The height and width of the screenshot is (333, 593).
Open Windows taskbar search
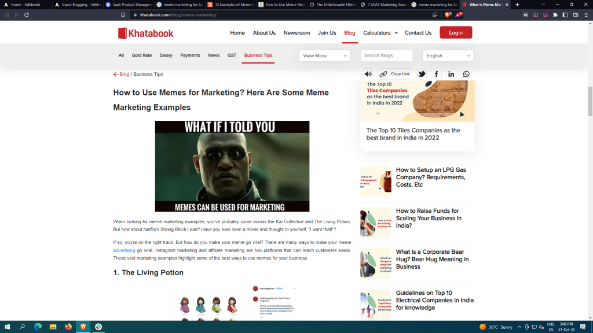tap(23, 327)
